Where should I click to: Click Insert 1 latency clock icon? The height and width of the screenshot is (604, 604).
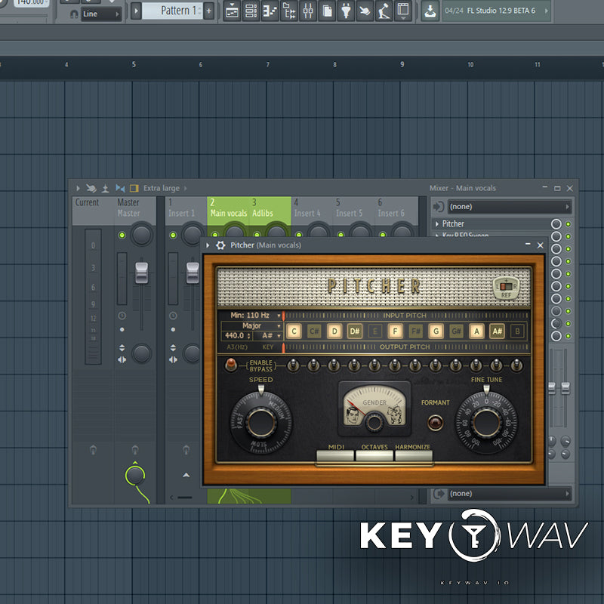(173, 316)
